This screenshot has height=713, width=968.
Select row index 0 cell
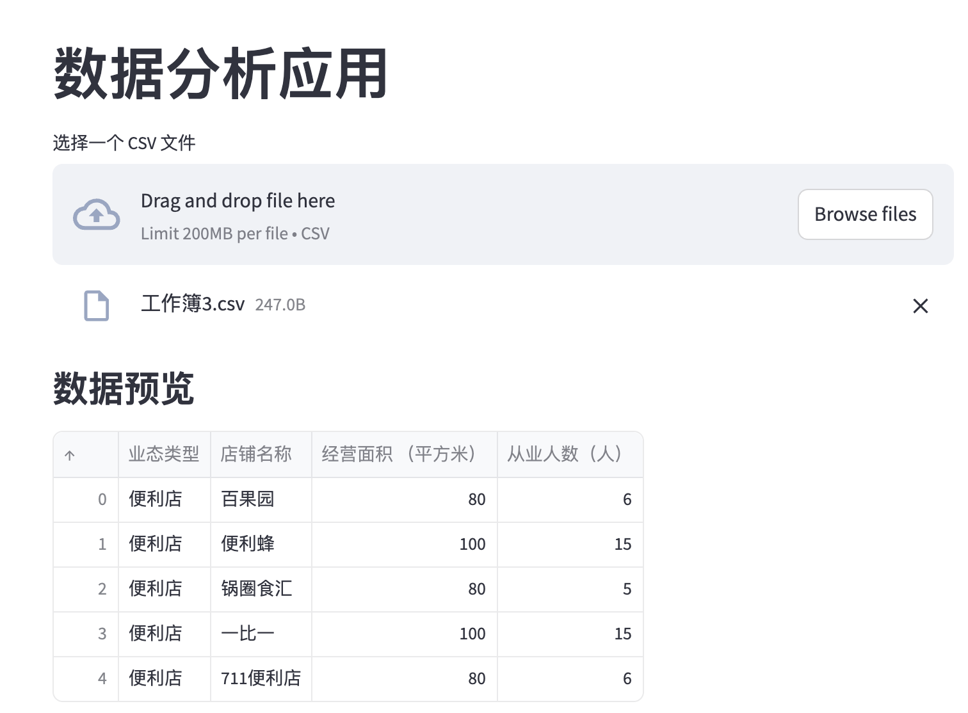click(86, 499)
